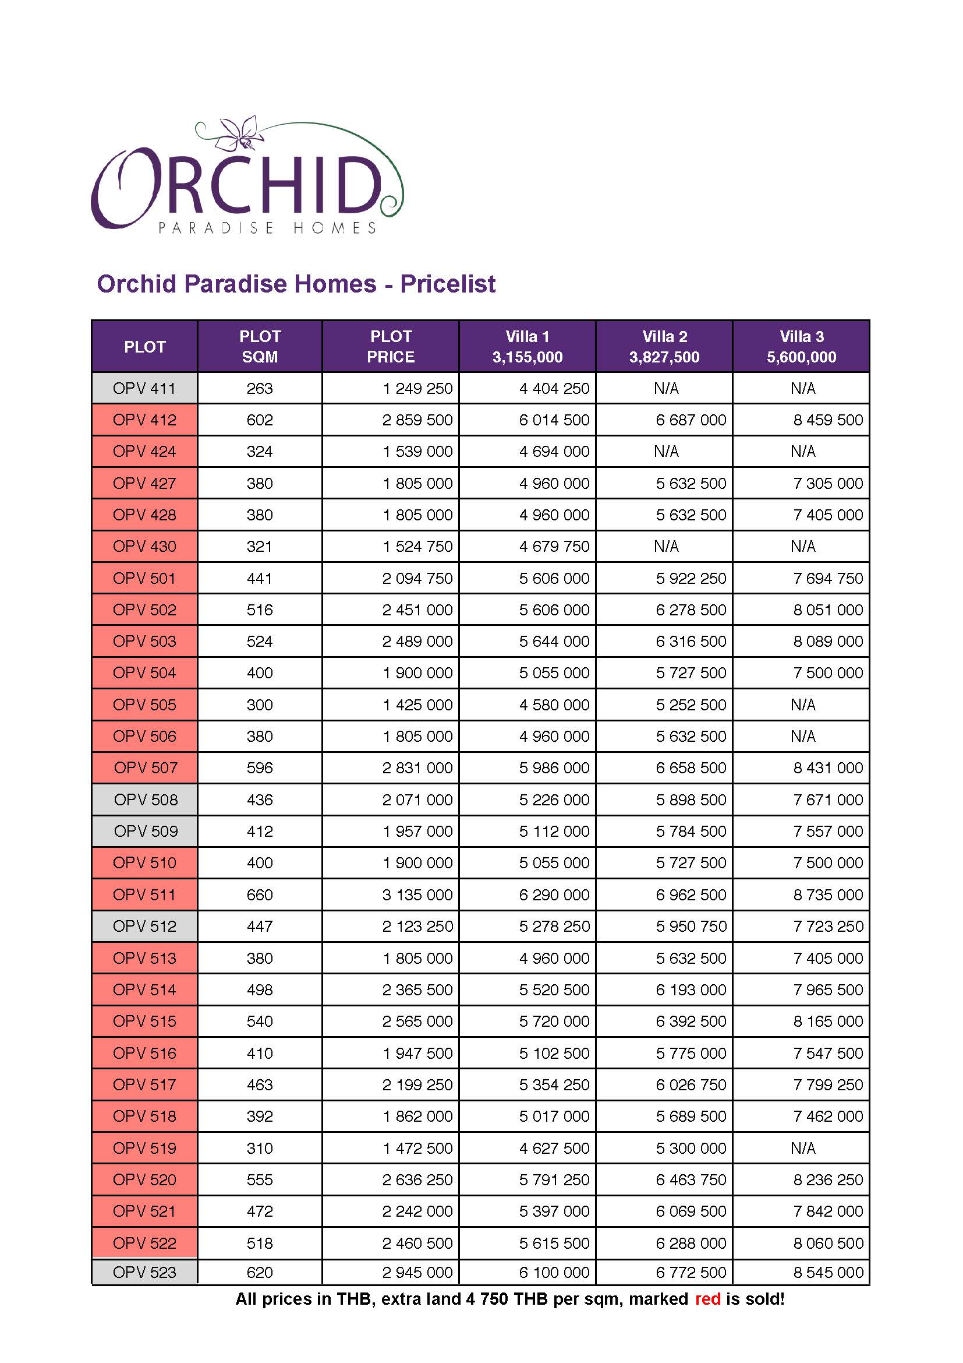
Task: Click the available OPV 508 plot cell
Action: [x=145, y=800]
